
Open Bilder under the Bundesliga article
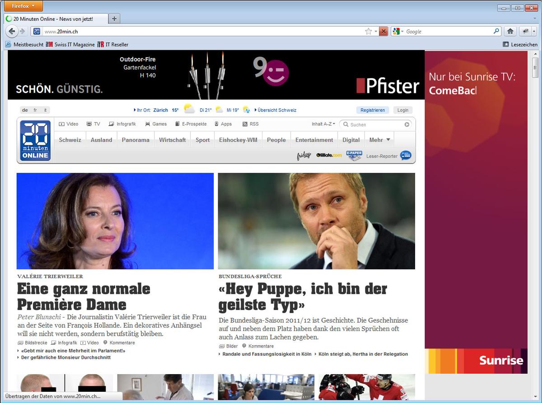229,346
